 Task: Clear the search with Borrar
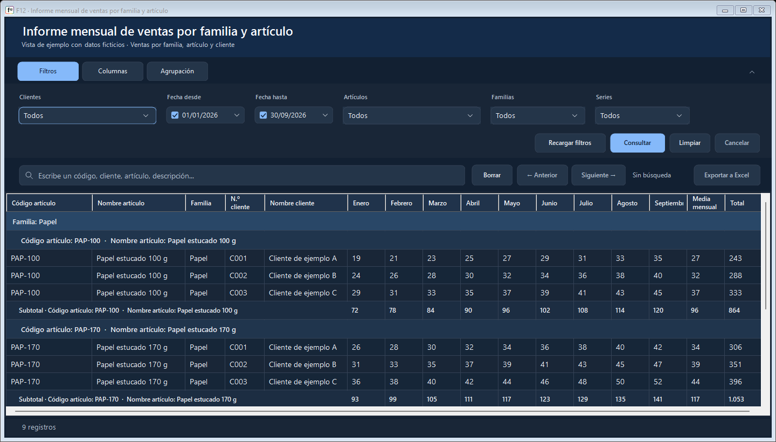point(492,175)
